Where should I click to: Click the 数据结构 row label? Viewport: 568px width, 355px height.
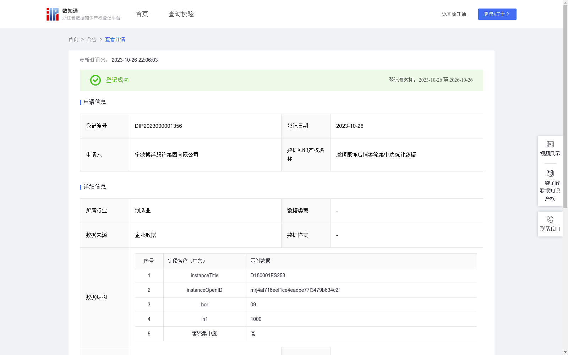96,297
